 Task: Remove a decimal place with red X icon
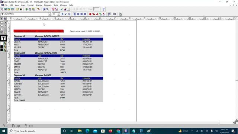[x=104, y=14]
